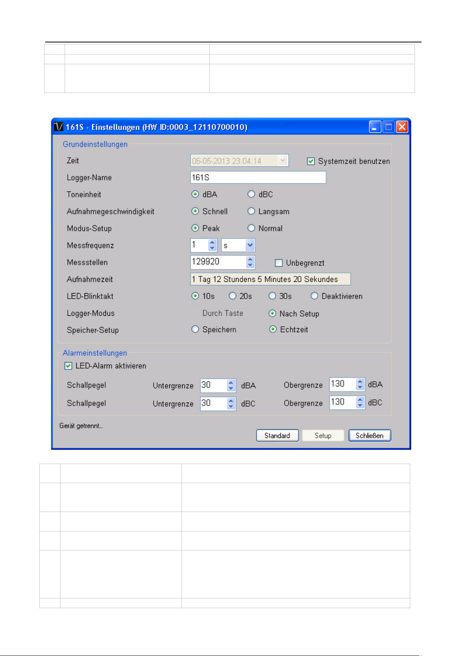Increase dBC Obergrenze value
This screenshot has height=656, width=464.
click(x=360, y=399)
